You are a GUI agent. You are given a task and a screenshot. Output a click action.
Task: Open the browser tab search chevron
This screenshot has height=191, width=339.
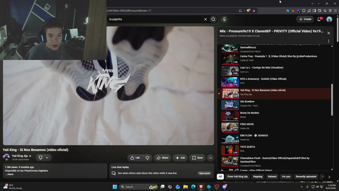coord(312,3)
